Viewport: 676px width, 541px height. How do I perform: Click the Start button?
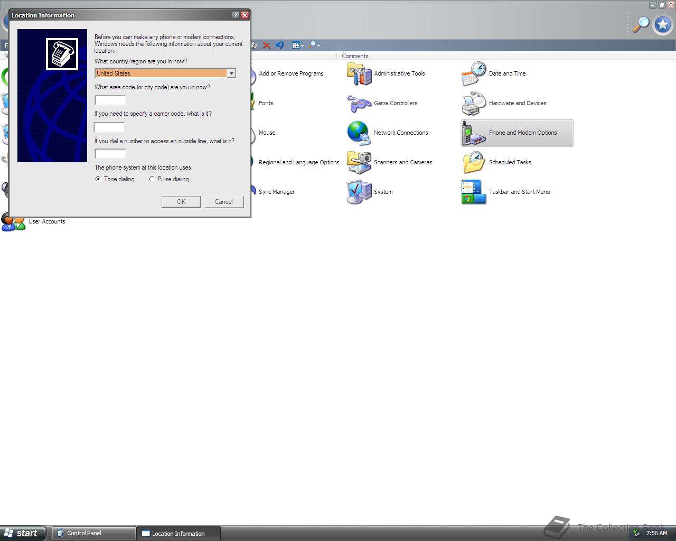pyautogui.click(x=23, y=533)
